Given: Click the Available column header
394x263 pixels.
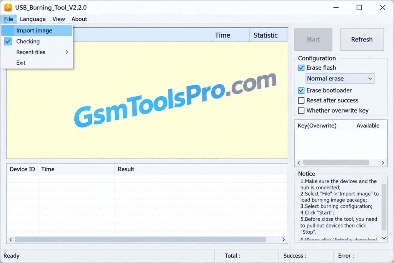Looking at the screenshot, I should point(370,126).
